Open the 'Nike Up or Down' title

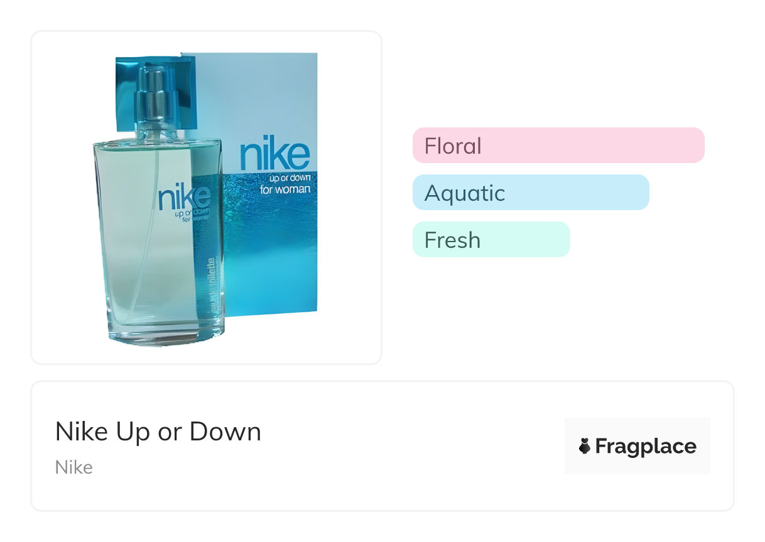tap(158, 432)
